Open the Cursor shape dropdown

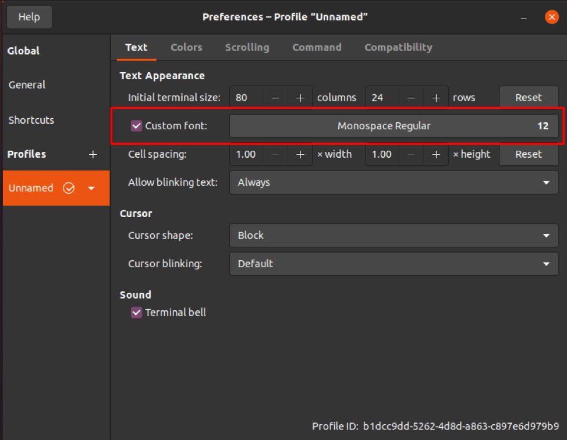coord(394,235)
